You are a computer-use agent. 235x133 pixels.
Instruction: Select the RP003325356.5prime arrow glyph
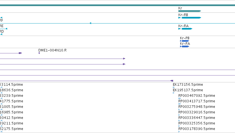pos(179,126)
